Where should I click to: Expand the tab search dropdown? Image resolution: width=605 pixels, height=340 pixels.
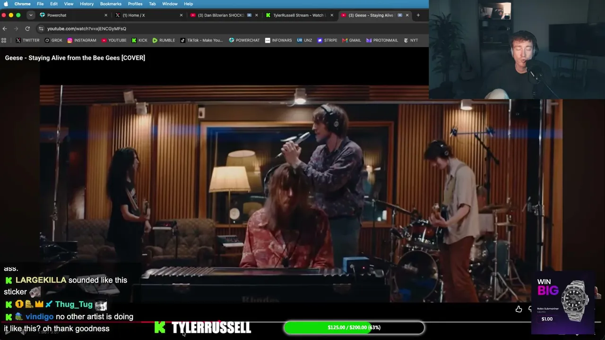(x=31, y=15)
